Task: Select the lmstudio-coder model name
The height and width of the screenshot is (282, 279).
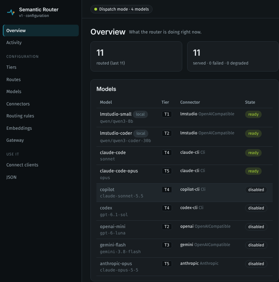Action: [x=116, y=133]
